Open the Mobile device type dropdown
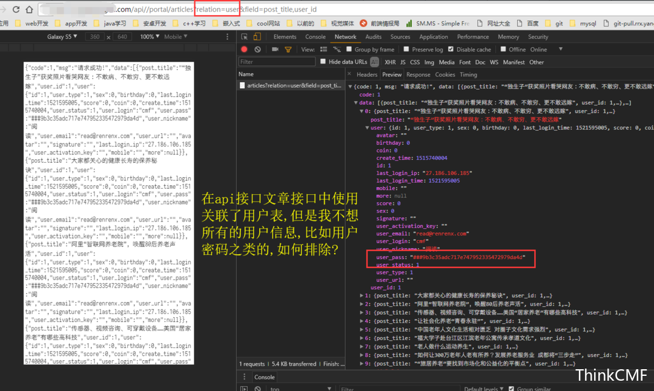 coord(176,37)
